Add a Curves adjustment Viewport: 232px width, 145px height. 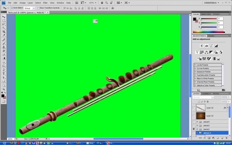click(x=211, y=46)
